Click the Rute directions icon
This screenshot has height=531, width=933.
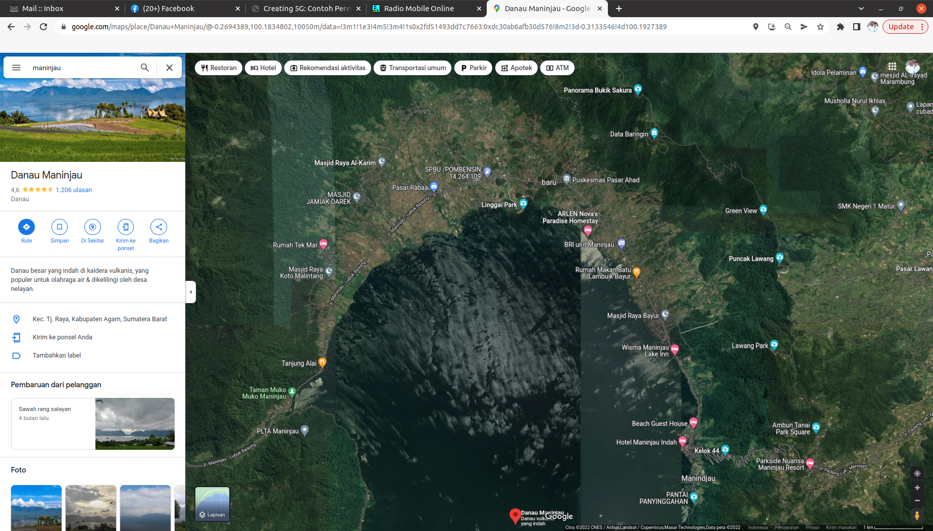coord(26,227)
